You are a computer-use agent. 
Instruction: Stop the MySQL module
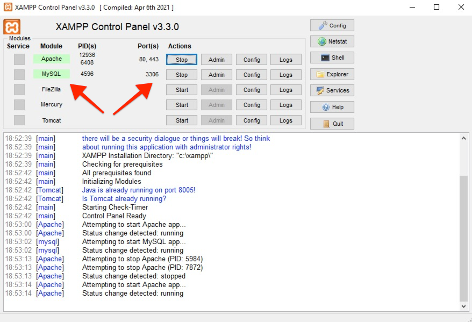point(182,75)
